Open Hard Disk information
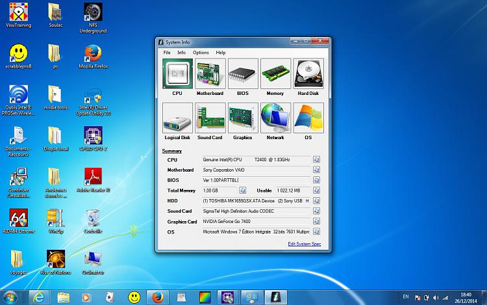Screen dimensions: 487x305 pos(308,73)
